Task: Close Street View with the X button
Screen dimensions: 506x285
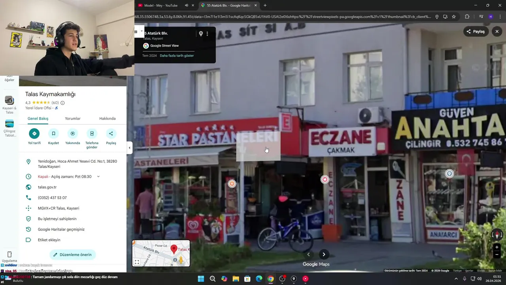Action: [x=497, y=31]
